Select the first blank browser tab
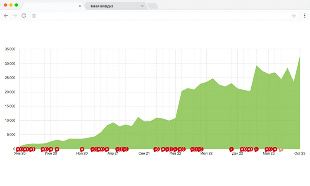 (50, 6)
